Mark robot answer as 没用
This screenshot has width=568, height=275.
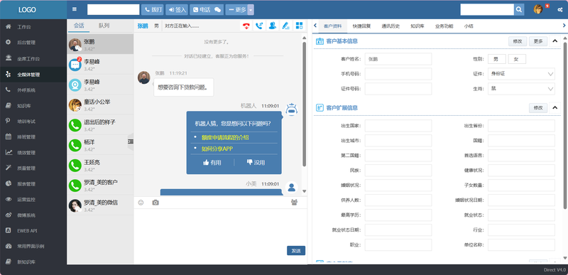[x=256, y=163]
